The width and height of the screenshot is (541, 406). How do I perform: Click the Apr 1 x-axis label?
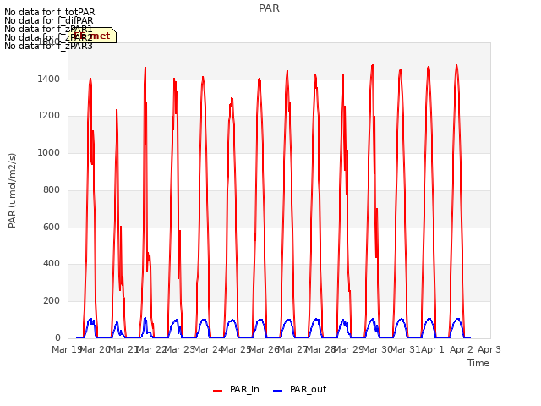click(433, 349)
